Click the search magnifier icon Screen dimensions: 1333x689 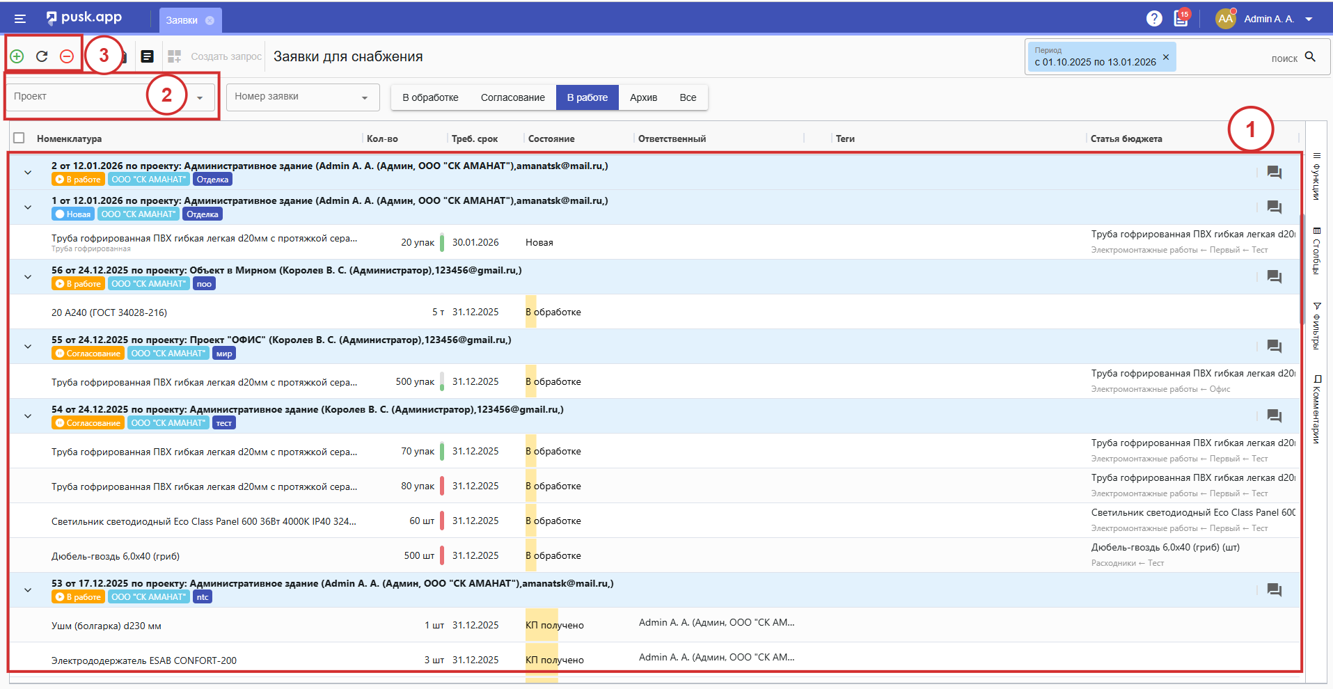pyautogui.click(x=1310, y=57)
